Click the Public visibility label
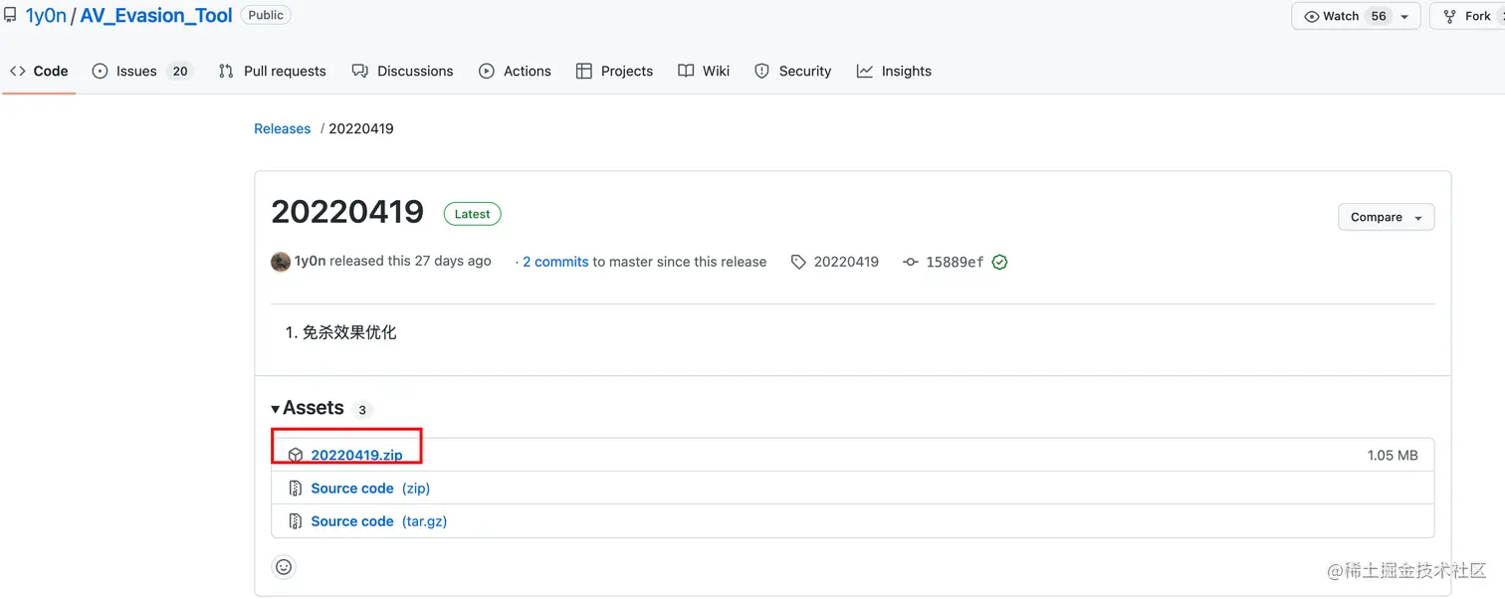The width and height of the screenshot is (1505, 599). click(x=266, y=15)
